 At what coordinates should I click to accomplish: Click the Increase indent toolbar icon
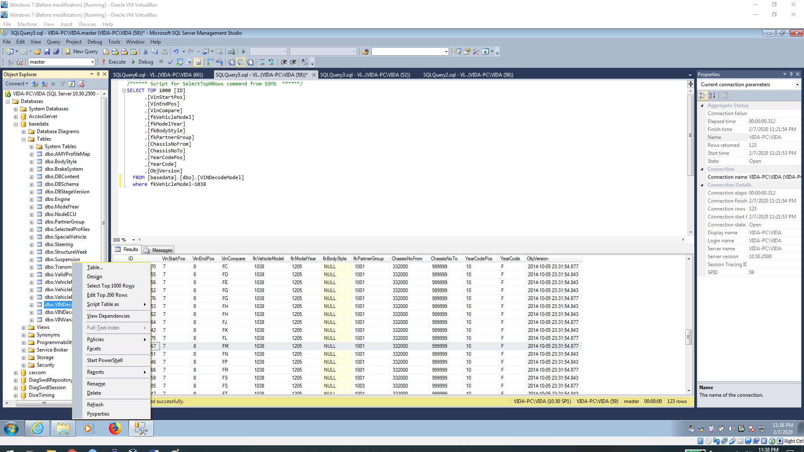293,62
